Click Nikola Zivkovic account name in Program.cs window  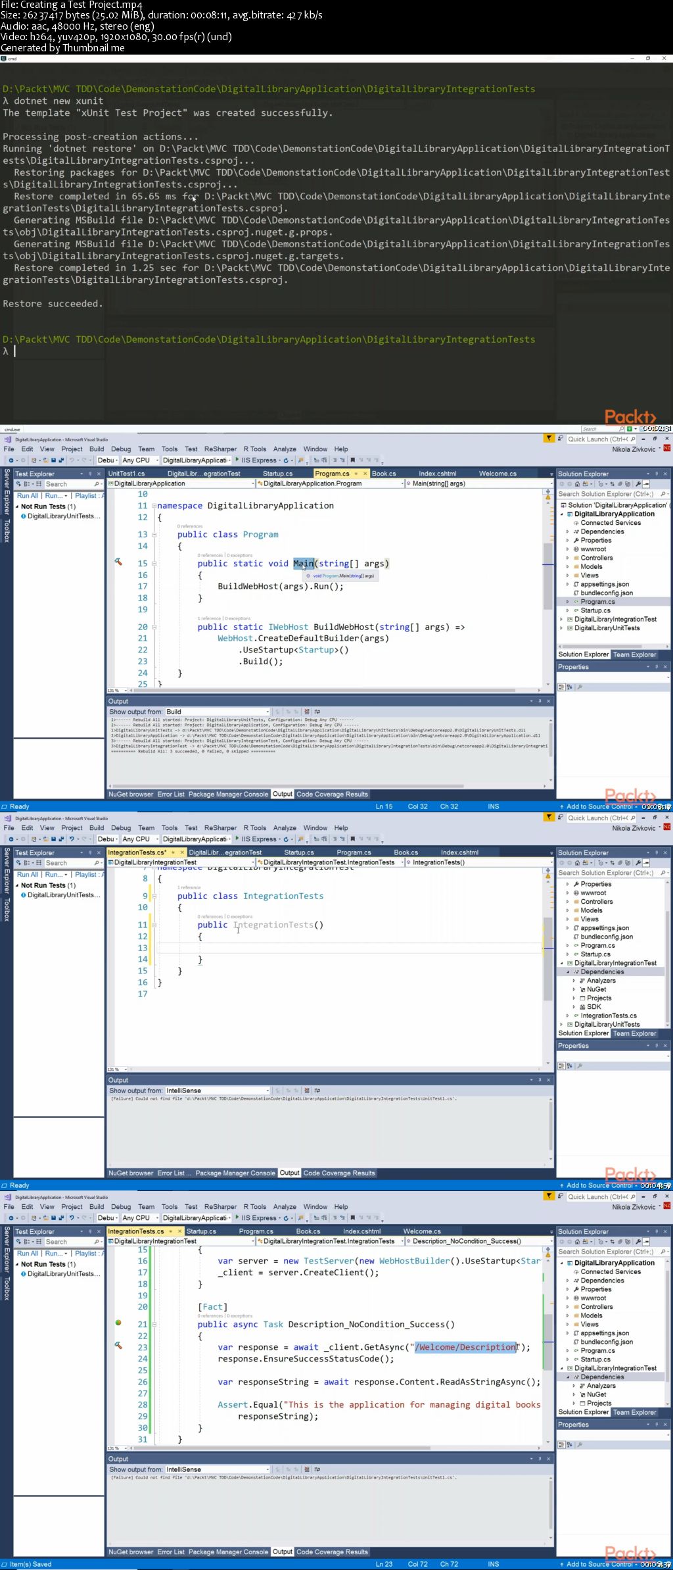click(634, 449)
